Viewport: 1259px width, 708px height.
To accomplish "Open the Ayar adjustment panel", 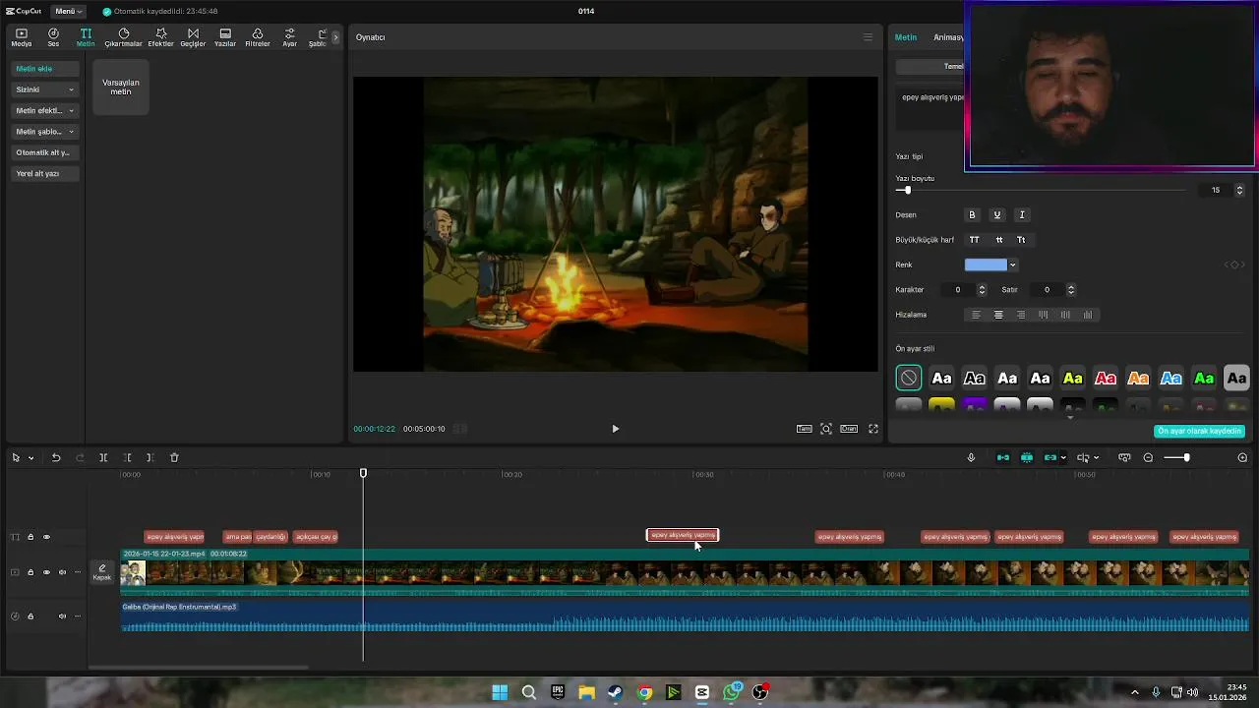I will point(289,37).
